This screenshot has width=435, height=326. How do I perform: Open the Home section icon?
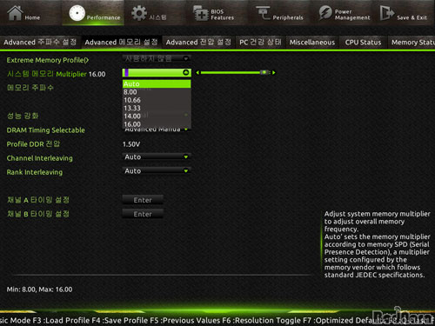pyautogui.click(x=15, y=13)
